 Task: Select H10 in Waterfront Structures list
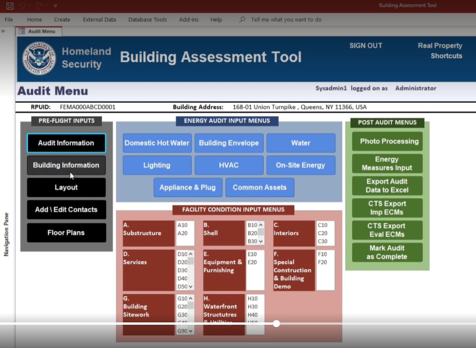[252, 299]
